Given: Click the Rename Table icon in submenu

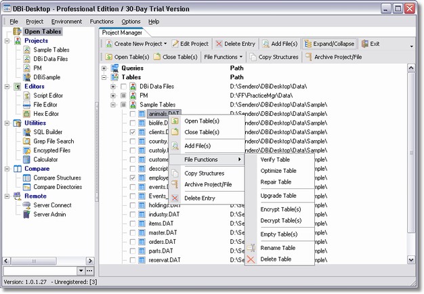Looking at the screenshot, I should pos(251,248).
